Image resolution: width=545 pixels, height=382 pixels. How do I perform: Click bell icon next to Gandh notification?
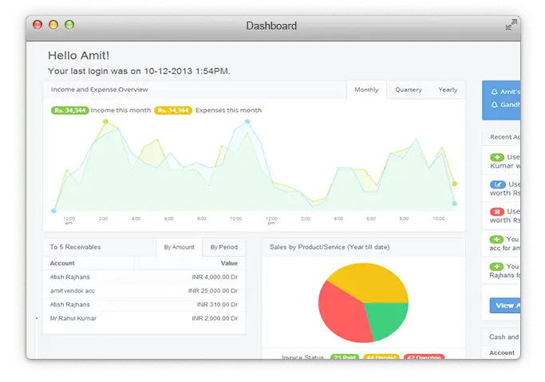[x=494, y=104]
